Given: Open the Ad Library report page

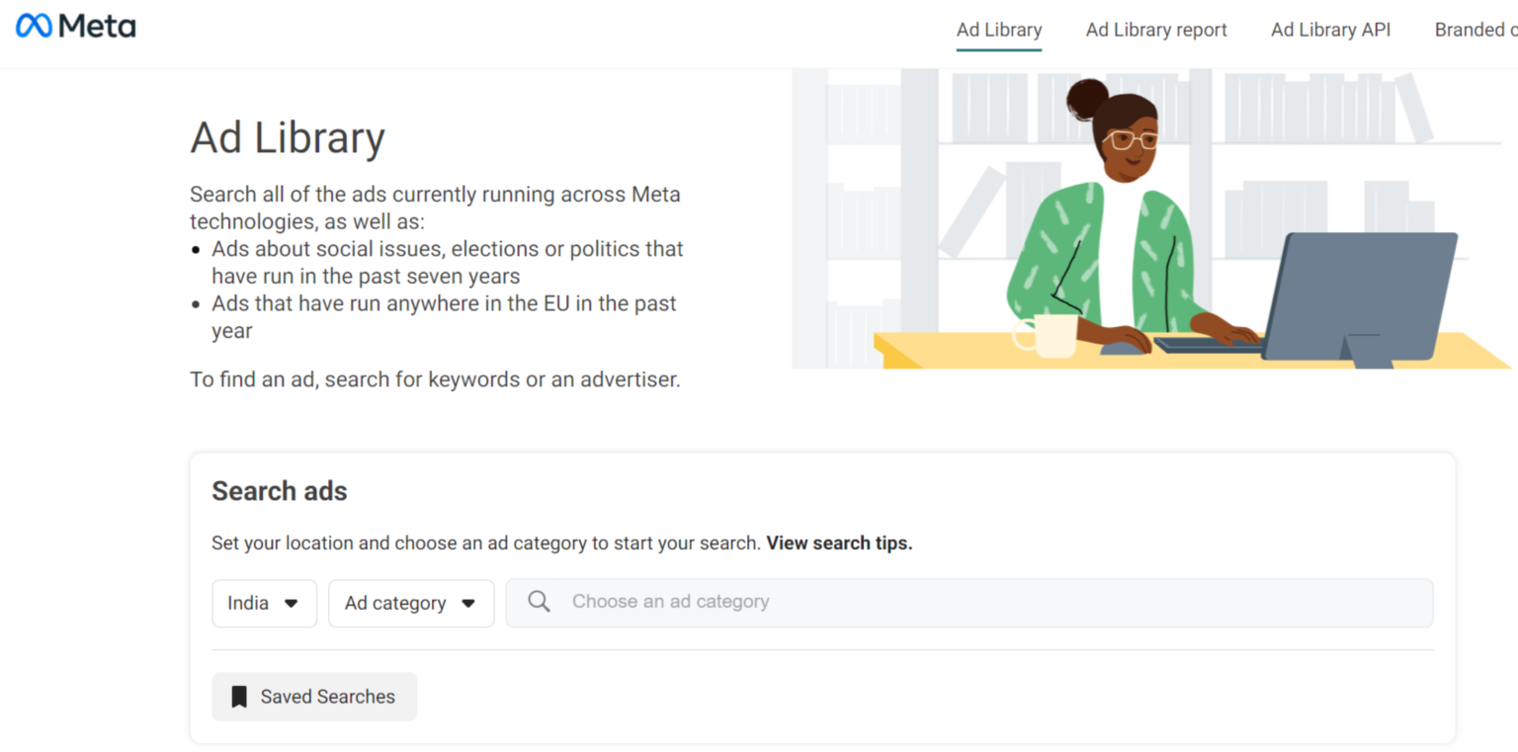Looking at the screenshot, I should tap(1155, 30).
